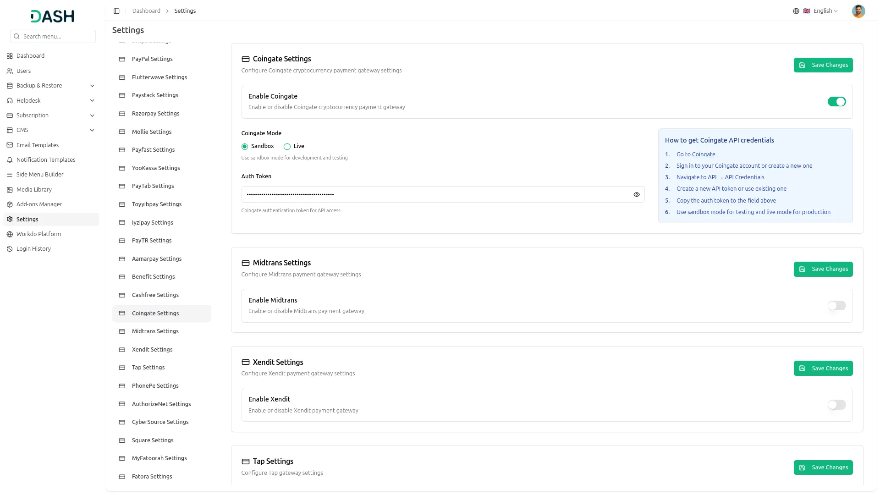Expand the Backup & Restore submenu chevron
The image size is (880, 495).
[x=92, y=86]
